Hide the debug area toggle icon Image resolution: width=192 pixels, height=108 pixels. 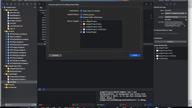coord(40,89)
